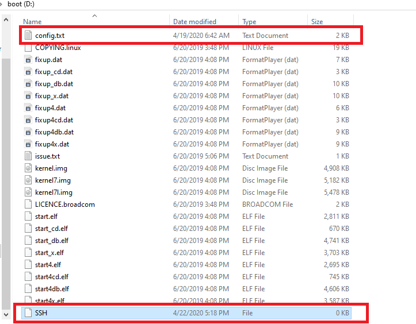Click the start4cd.elf file icon

(28, 276)
